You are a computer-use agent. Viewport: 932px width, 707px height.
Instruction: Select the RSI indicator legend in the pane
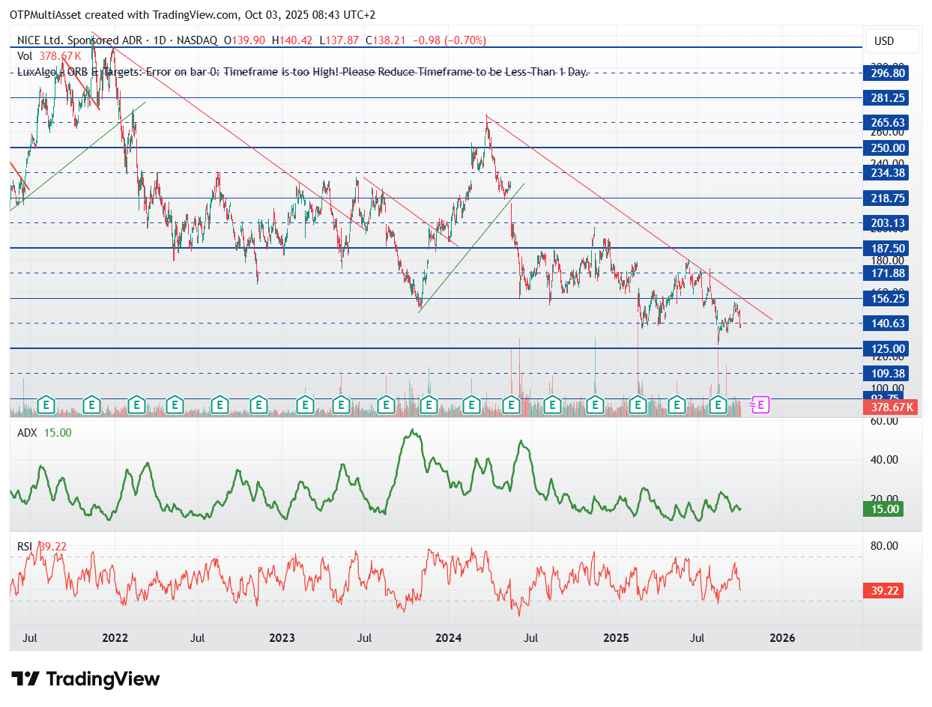coord(25,547)
